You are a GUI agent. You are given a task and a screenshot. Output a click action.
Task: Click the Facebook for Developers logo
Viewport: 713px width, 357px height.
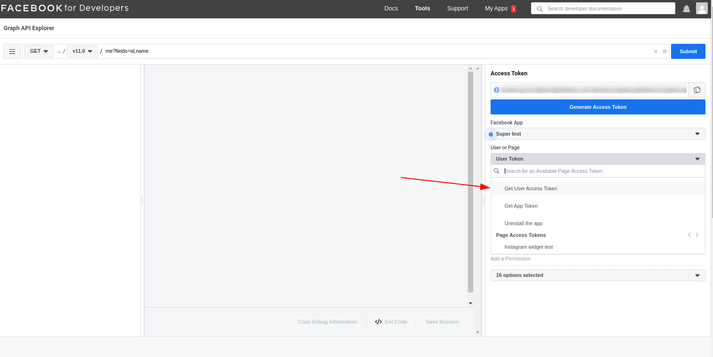(65, 8)
